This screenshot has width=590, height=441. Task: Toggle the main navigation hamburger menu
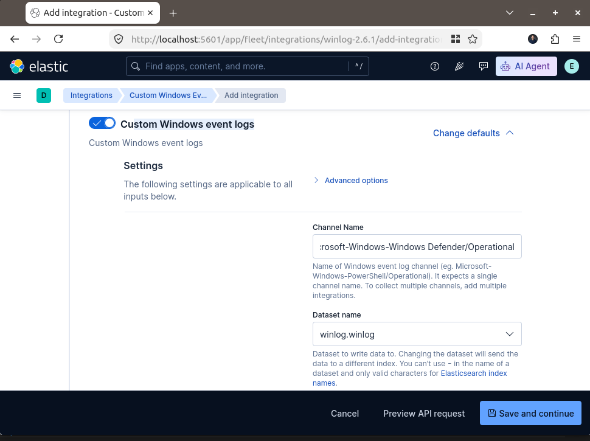pos(17,95)
